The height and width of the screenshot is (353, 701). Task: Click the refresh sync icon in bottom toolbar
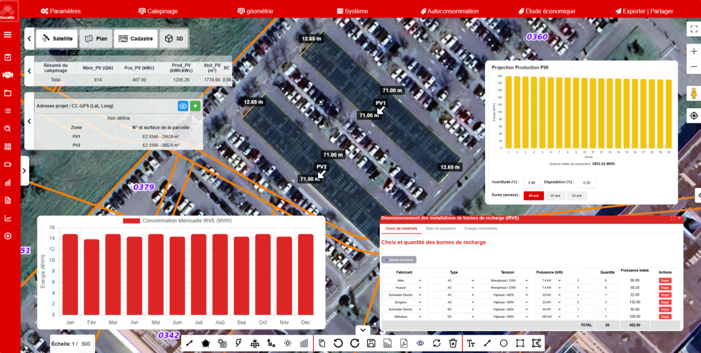[437, 343]
